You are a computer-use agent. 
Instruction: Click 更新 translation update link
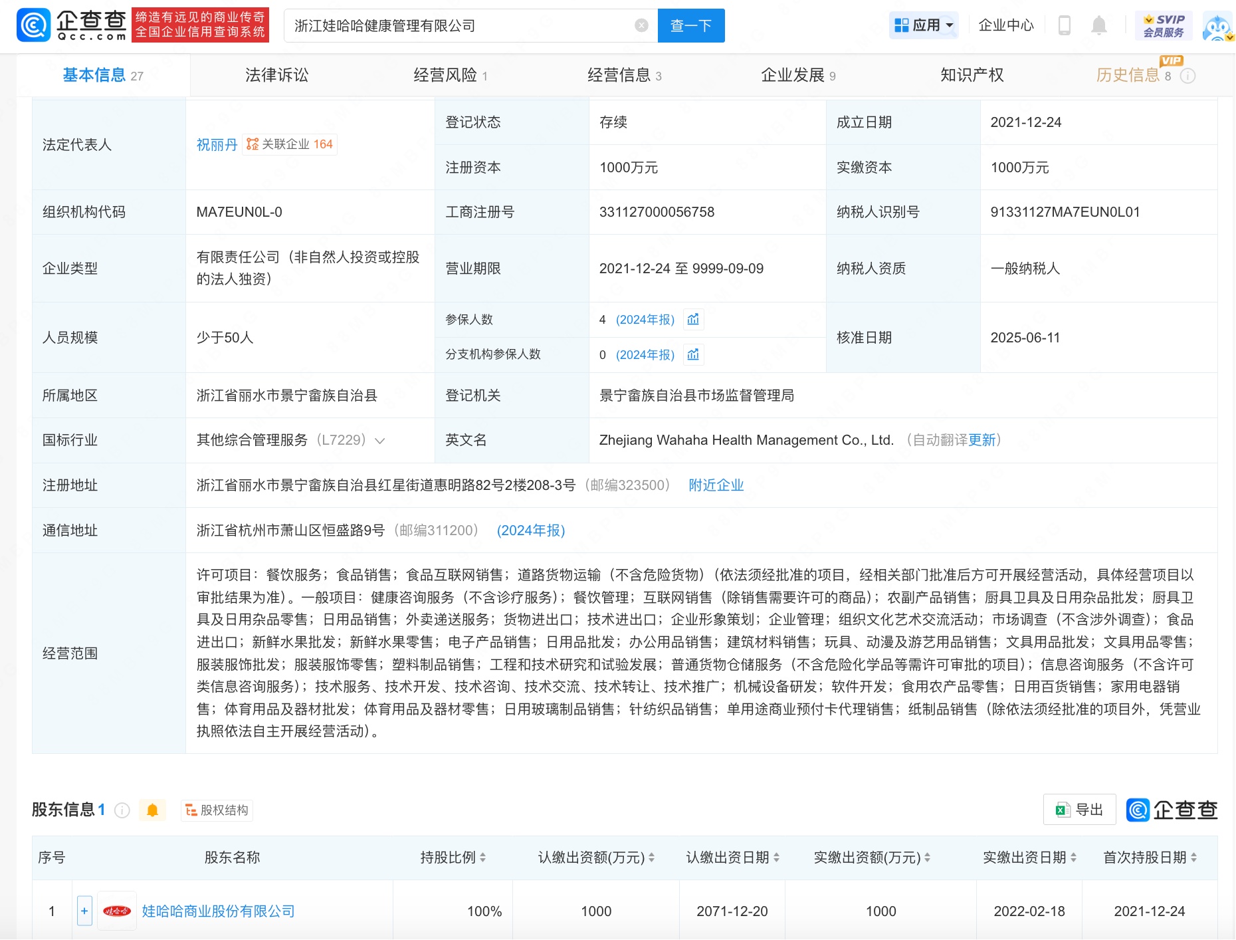[x=981, y=440]
